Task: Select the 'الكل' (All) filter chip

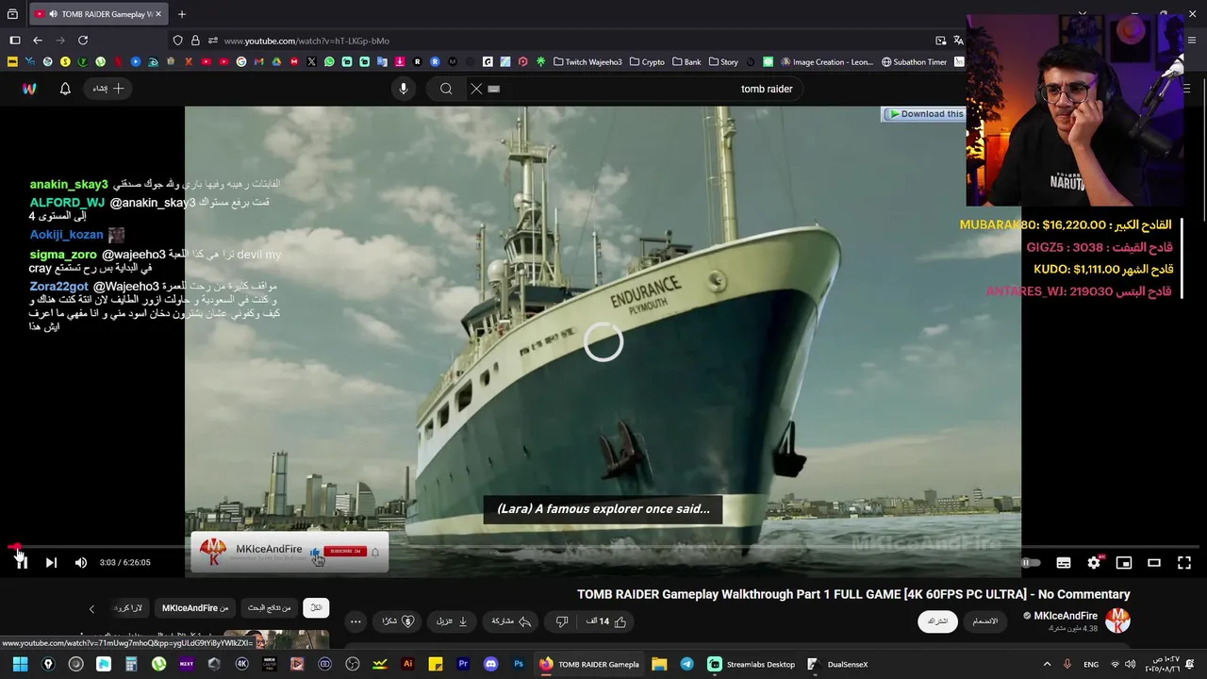Action: click(x=317, y=608)
